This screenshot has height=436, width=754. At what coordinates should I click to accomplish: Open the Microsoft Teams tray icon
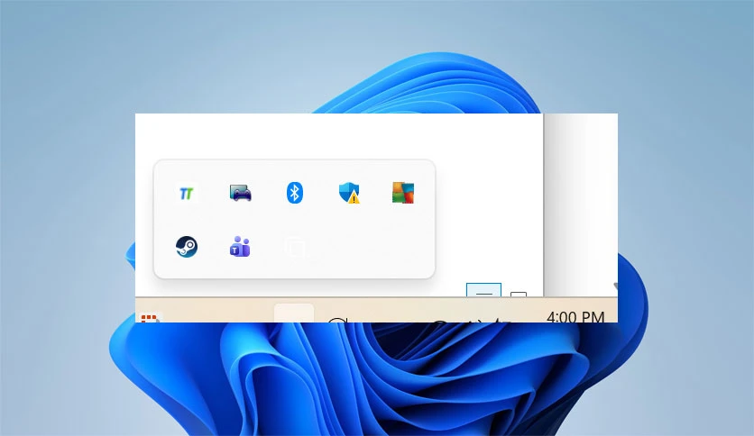(x=240, y=247)
